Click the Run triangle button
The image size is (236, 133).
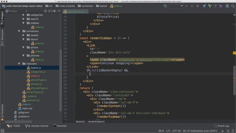pyautogui.click(x=187, y=6)
